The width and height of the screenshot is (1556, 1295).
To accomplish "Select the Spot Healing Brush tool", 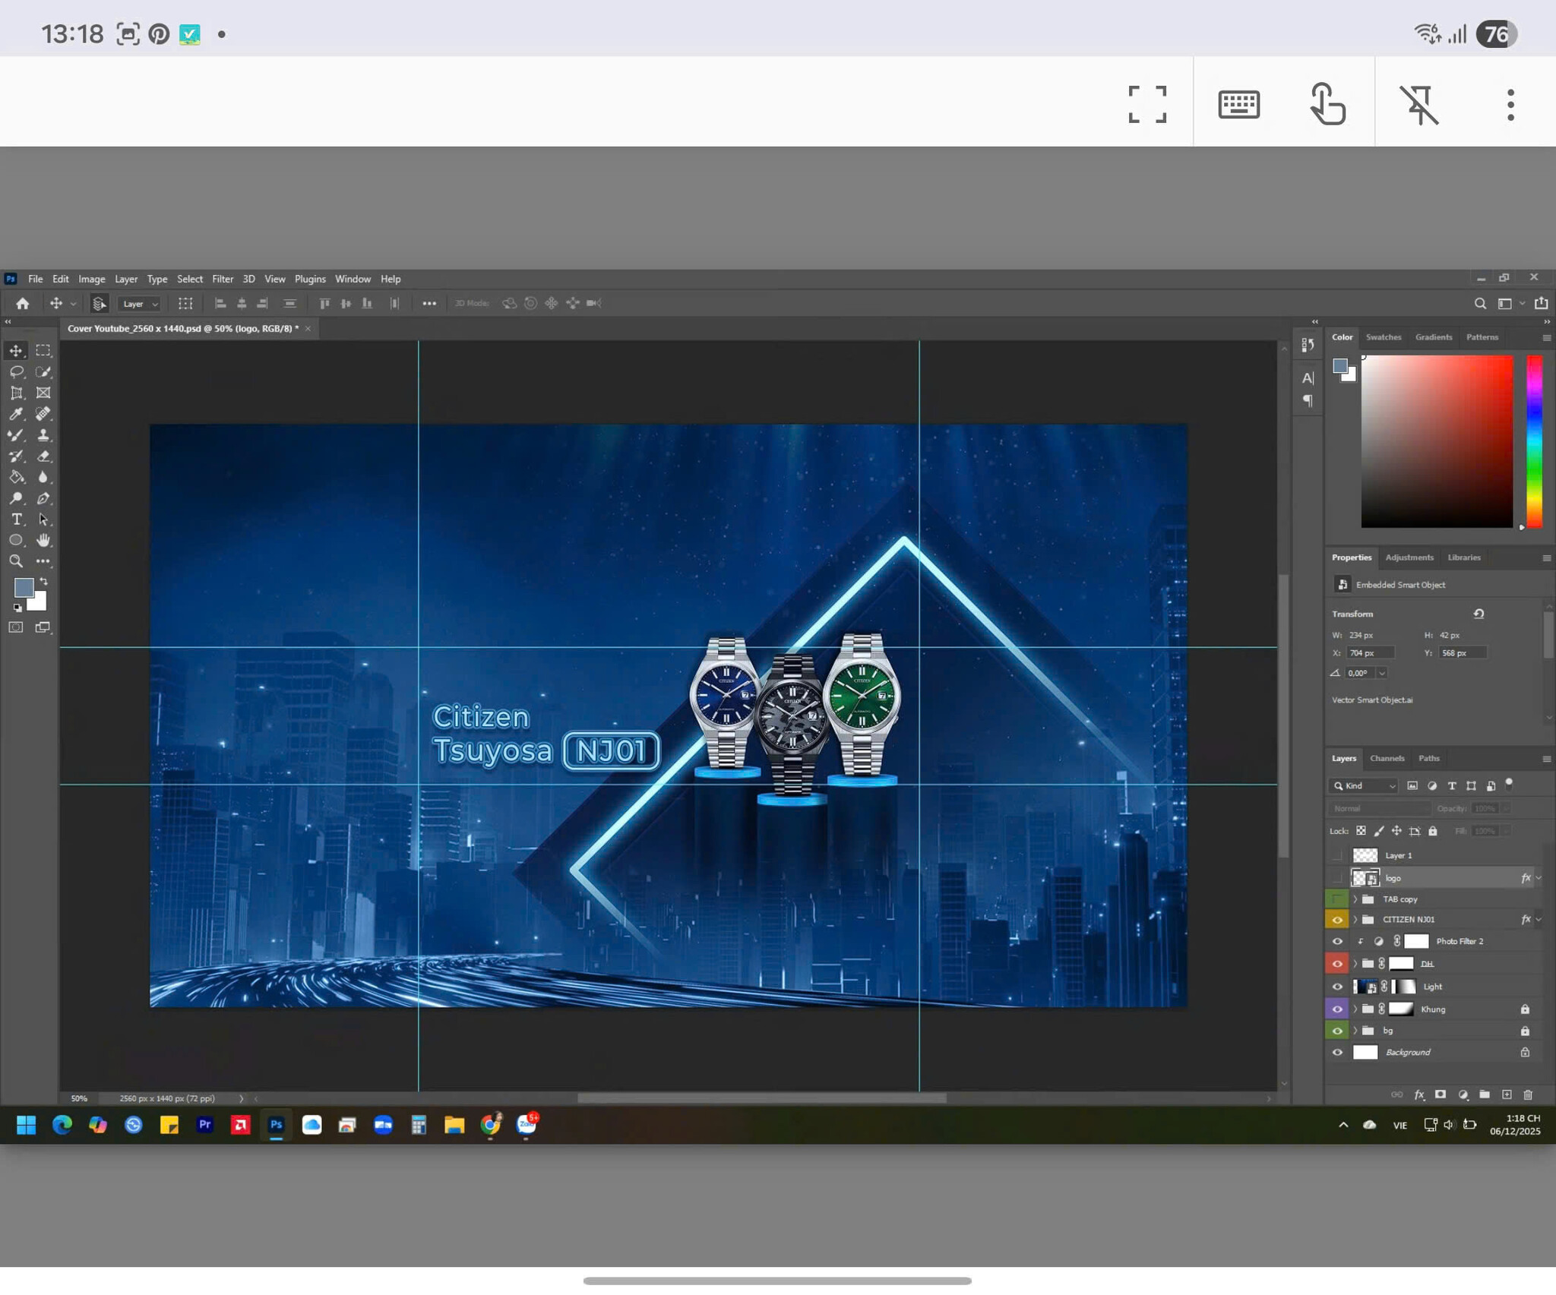I will 43,414.
